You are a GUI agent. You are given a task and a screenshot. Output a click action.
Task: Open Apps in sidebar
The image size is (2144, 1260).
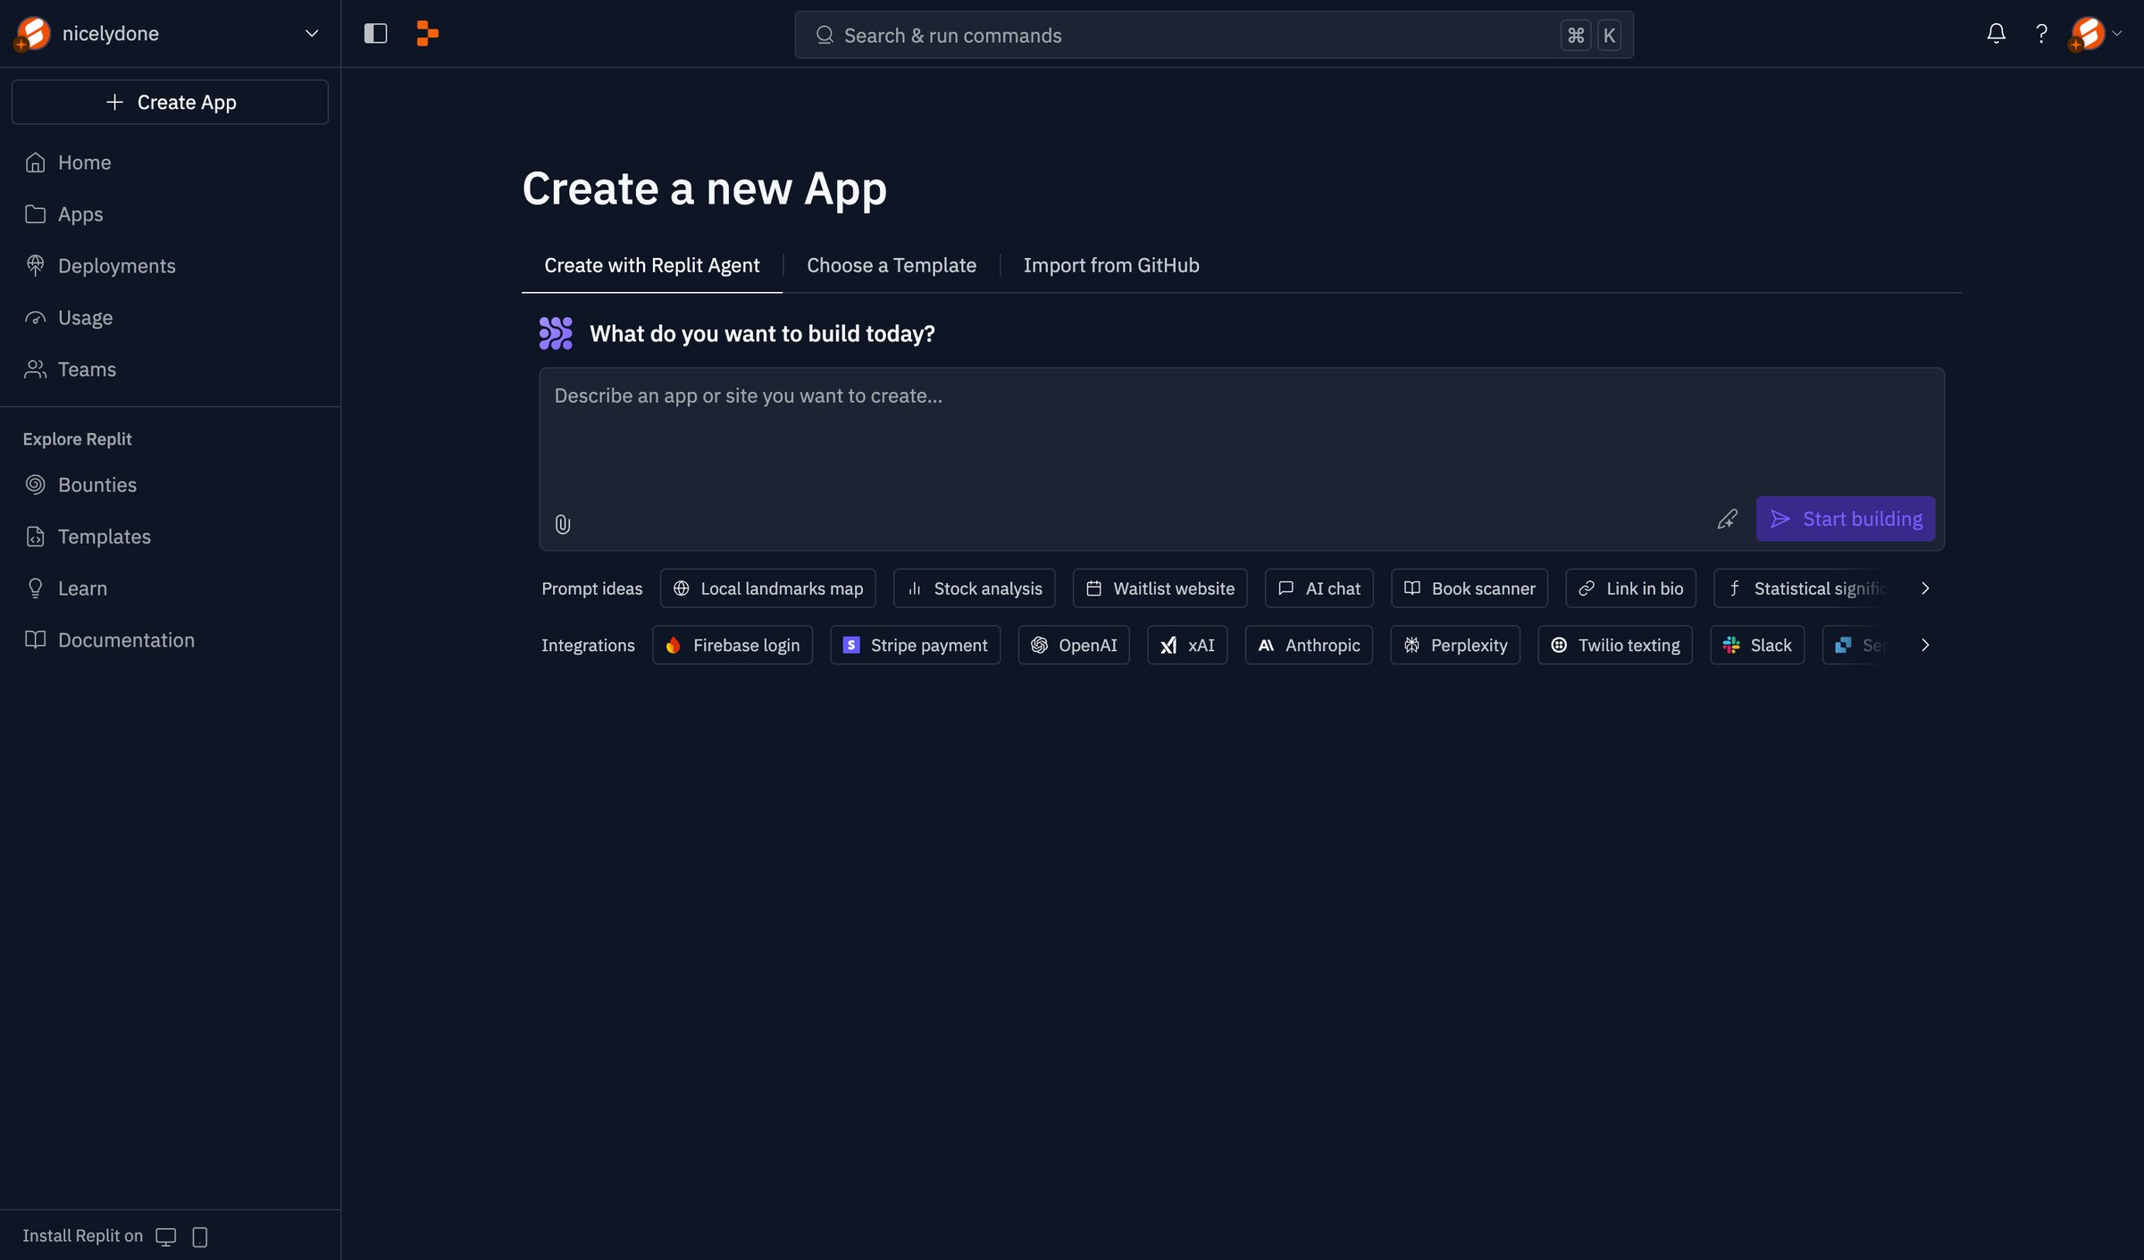170,214
